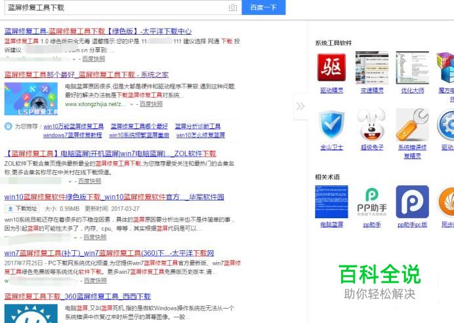
Task: Click the search box containing 蓝屏修复工具下载
Action: coord(123,7)
